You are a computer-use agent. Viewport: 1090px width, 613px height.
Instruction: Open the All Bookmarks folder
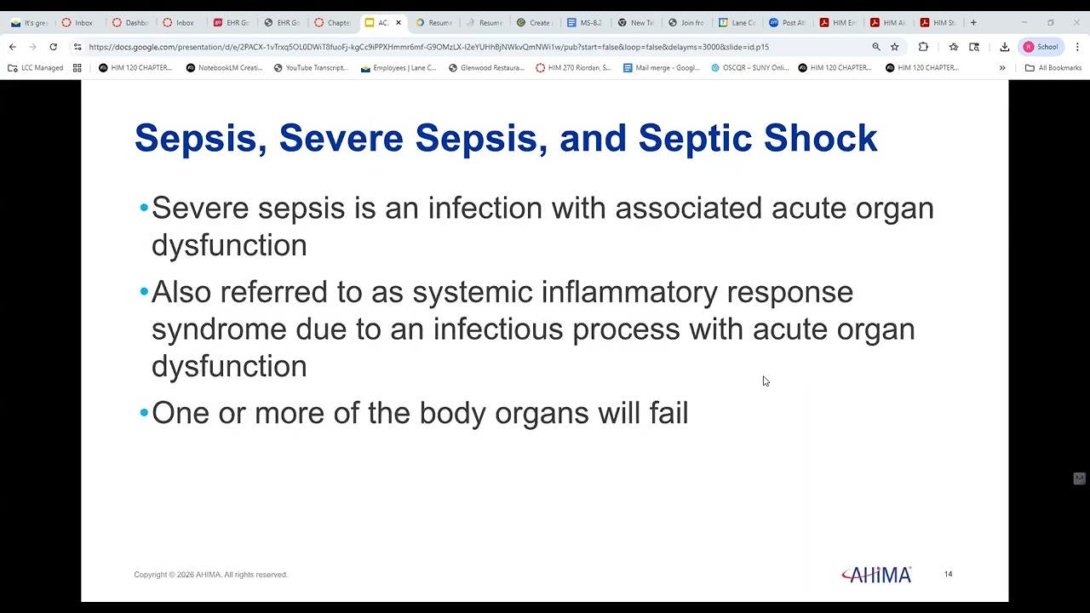click(1053, 67)
